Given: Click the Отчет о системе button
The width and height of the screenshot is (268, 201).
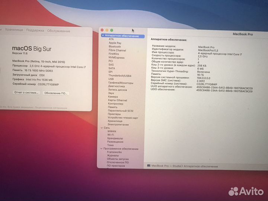Looking at the screenshot, I should click(26, 92).
